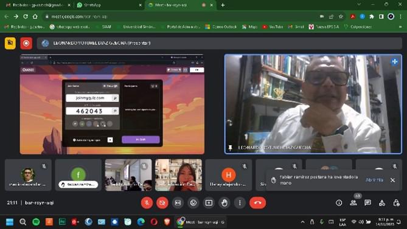Leave the call with red hangup button

[x=257, y=203]
